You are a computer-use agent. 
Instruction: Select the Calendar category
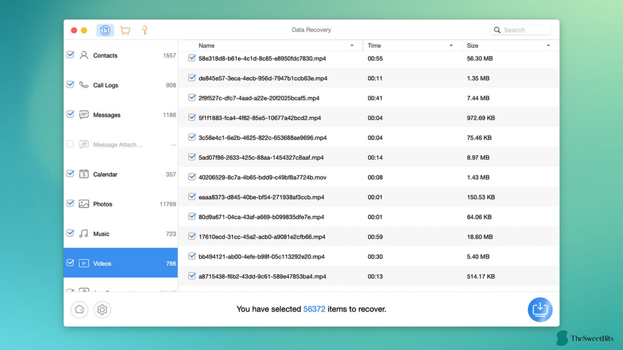coord(121,174)
